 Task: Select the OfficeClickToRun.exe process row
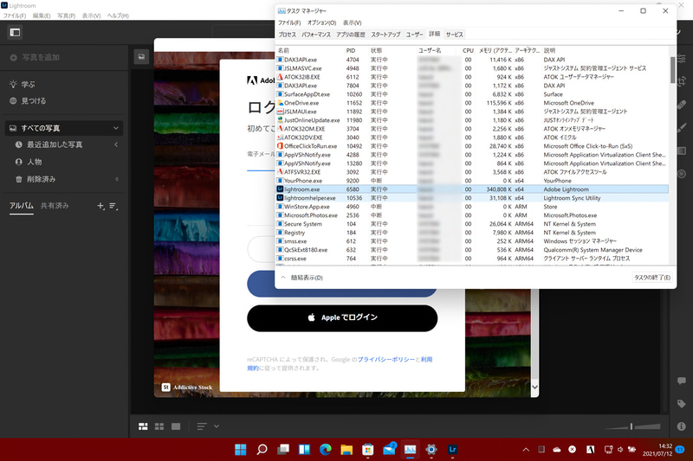click(x=472, y=146)
